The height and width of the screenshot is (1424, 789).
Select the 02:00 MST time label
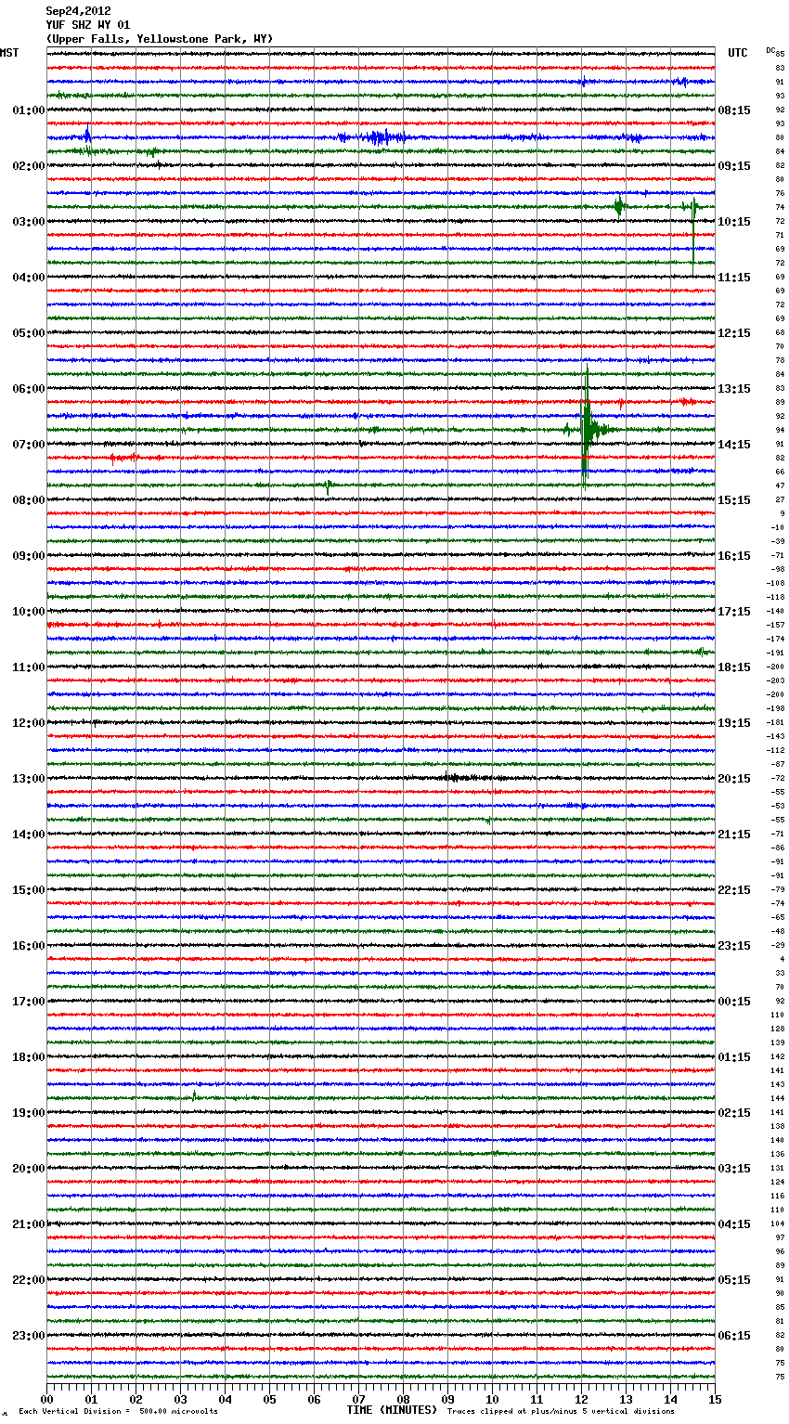coord(29,166)
